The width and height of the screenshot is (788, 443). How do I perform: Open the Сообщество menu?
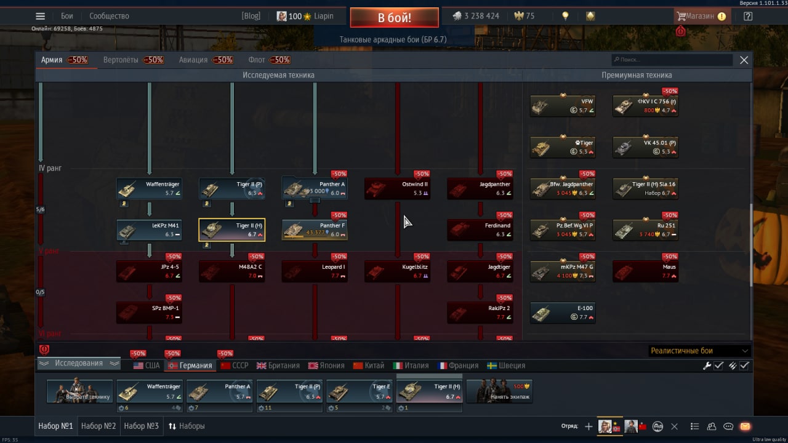coord(109,16)
